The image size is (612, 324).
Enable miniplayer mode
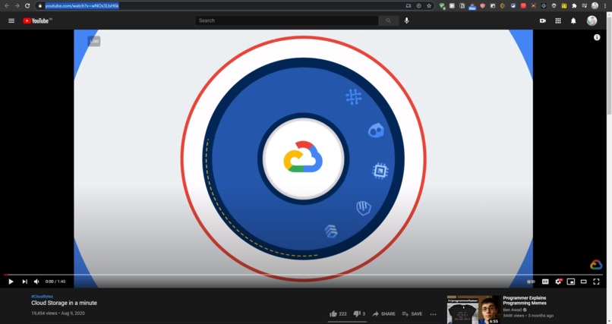coord(571,282)
